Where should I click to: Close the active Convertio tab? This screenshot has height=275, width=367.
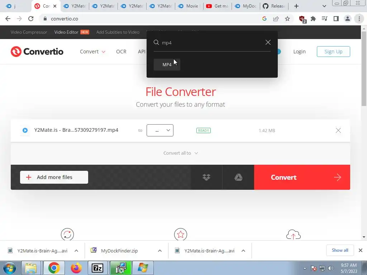pyautogui.click(x=55, y=6)
